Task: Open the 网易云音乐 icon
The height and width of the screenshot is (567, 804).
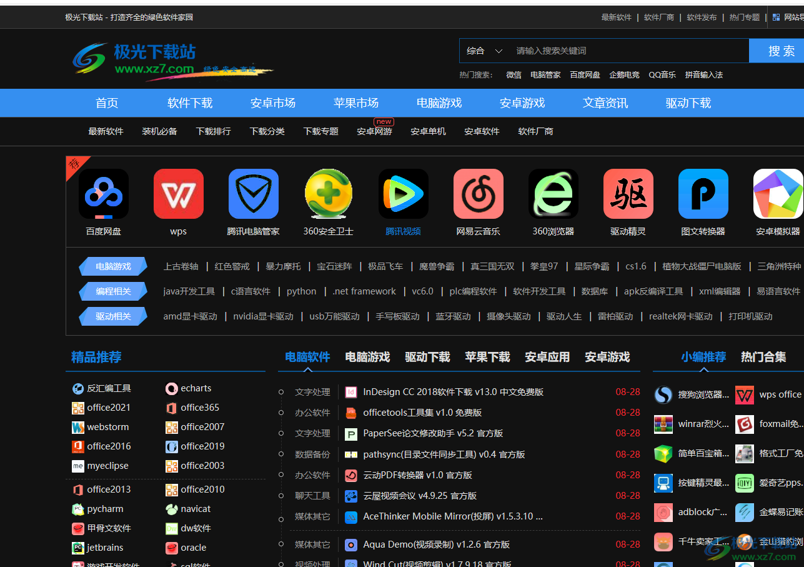Action: click(x=479, y=194)
